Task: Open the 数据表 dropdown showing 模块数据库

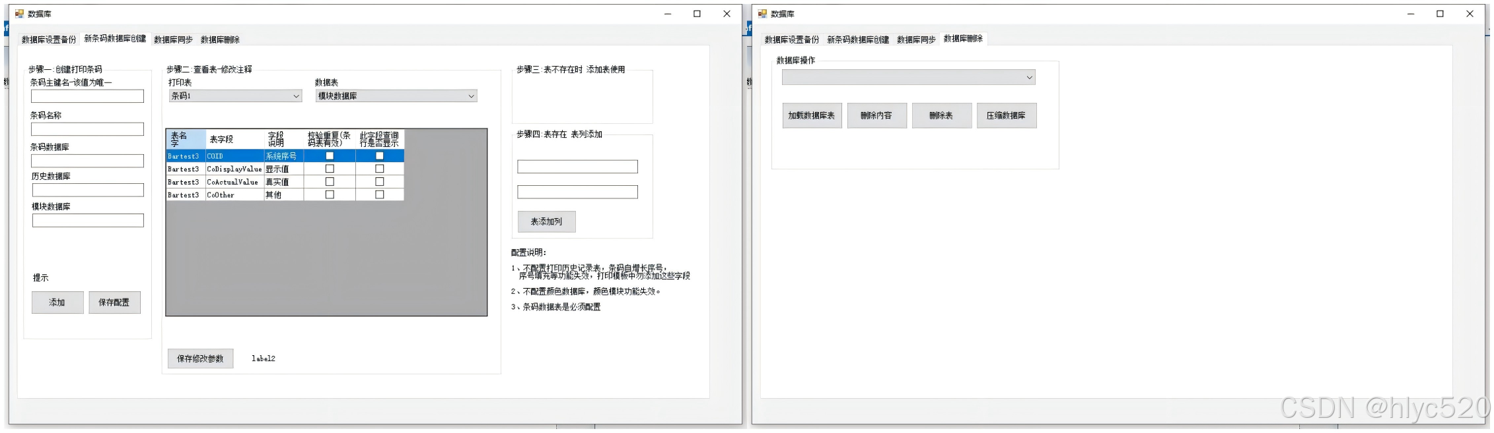Action: click(x=396, y=96)
